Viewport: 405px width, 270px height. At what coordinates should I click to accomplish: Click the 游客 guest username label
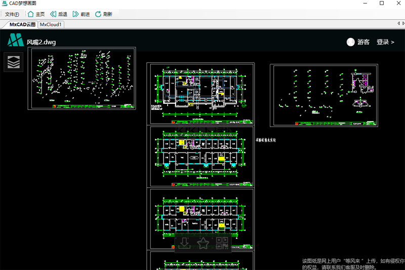pyautogui.click(x=363, y=42)
